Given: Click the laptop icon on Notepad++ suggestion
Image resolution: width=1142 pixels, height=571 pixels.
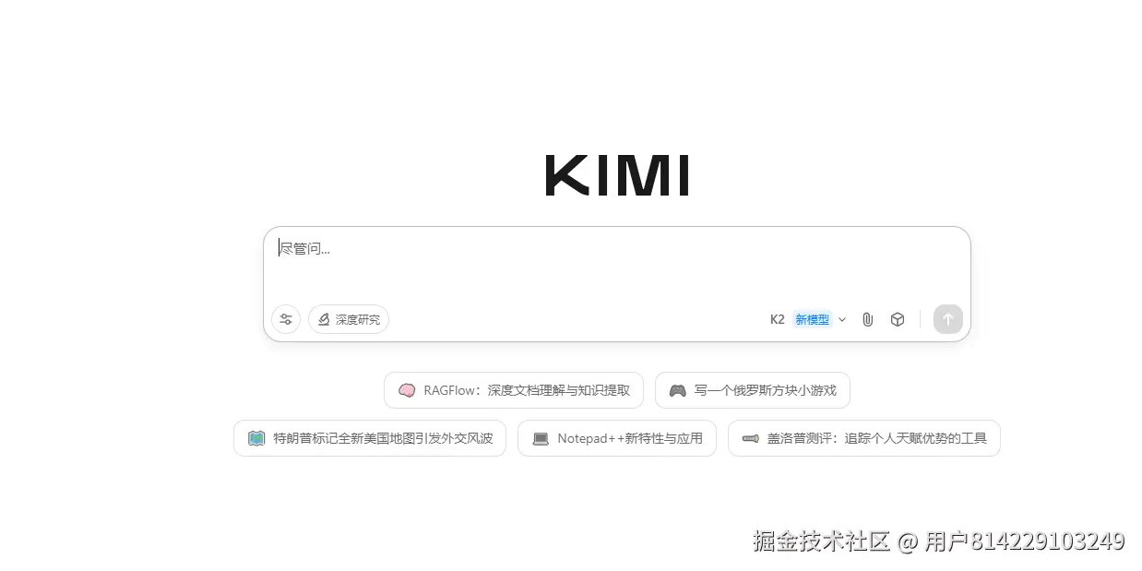Looking at the screenshot, I should tap(541, 438).
